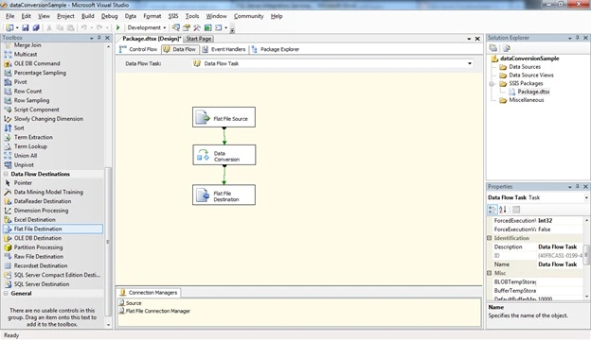Select the Data Conversion component

[x=224, y=155]
